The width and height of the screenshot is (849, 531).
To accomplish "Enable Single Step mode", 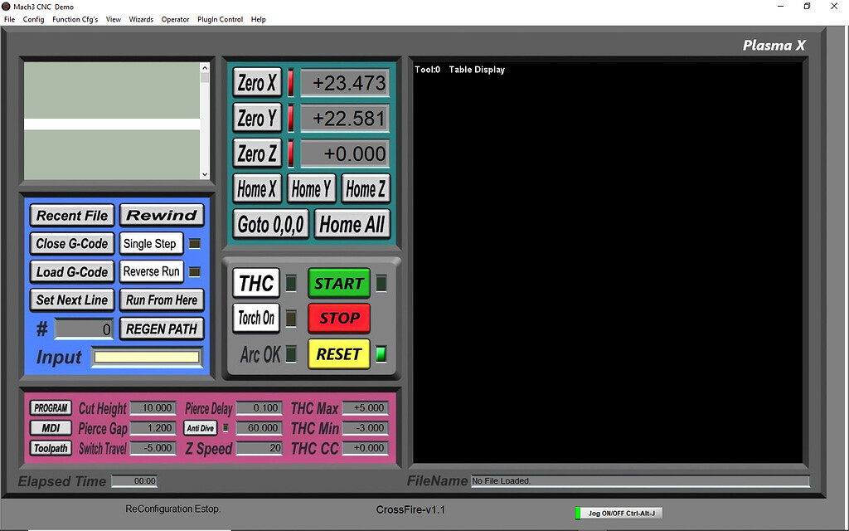I will tap(150, 244).
